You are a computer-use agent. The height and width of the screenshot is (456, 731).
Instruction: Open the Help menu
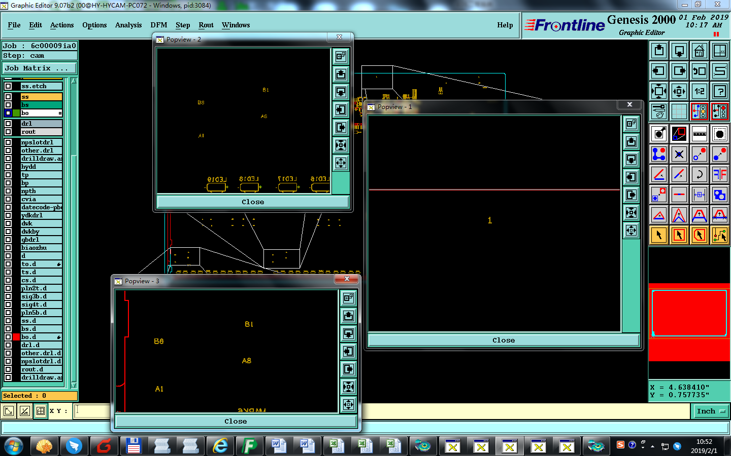(505, 25)
